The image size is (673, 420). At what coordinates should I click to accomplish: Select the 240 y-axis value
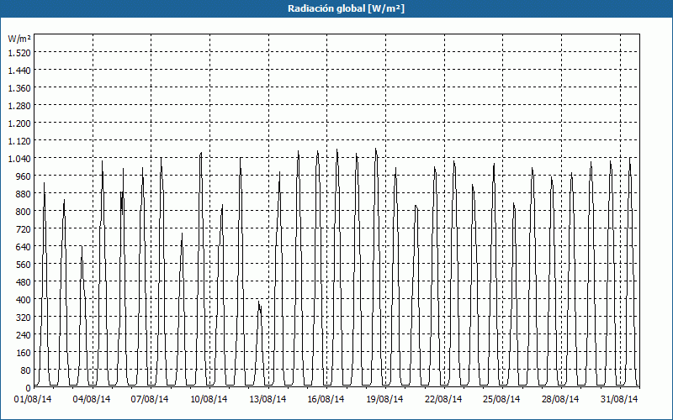pos(24,335)
